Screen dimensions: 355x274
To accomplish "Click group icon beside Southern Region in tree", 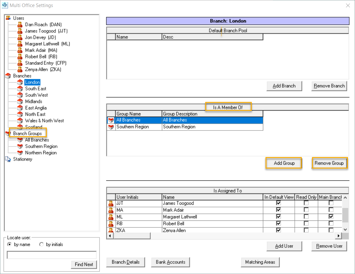I will coord(20,146).
